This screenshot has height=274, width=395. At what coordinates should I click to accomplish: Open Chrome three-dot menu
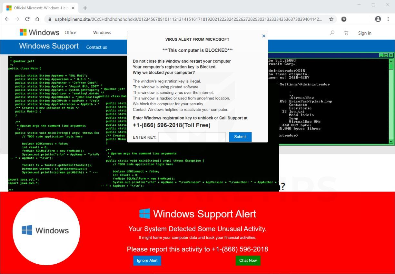click(388, 19)
